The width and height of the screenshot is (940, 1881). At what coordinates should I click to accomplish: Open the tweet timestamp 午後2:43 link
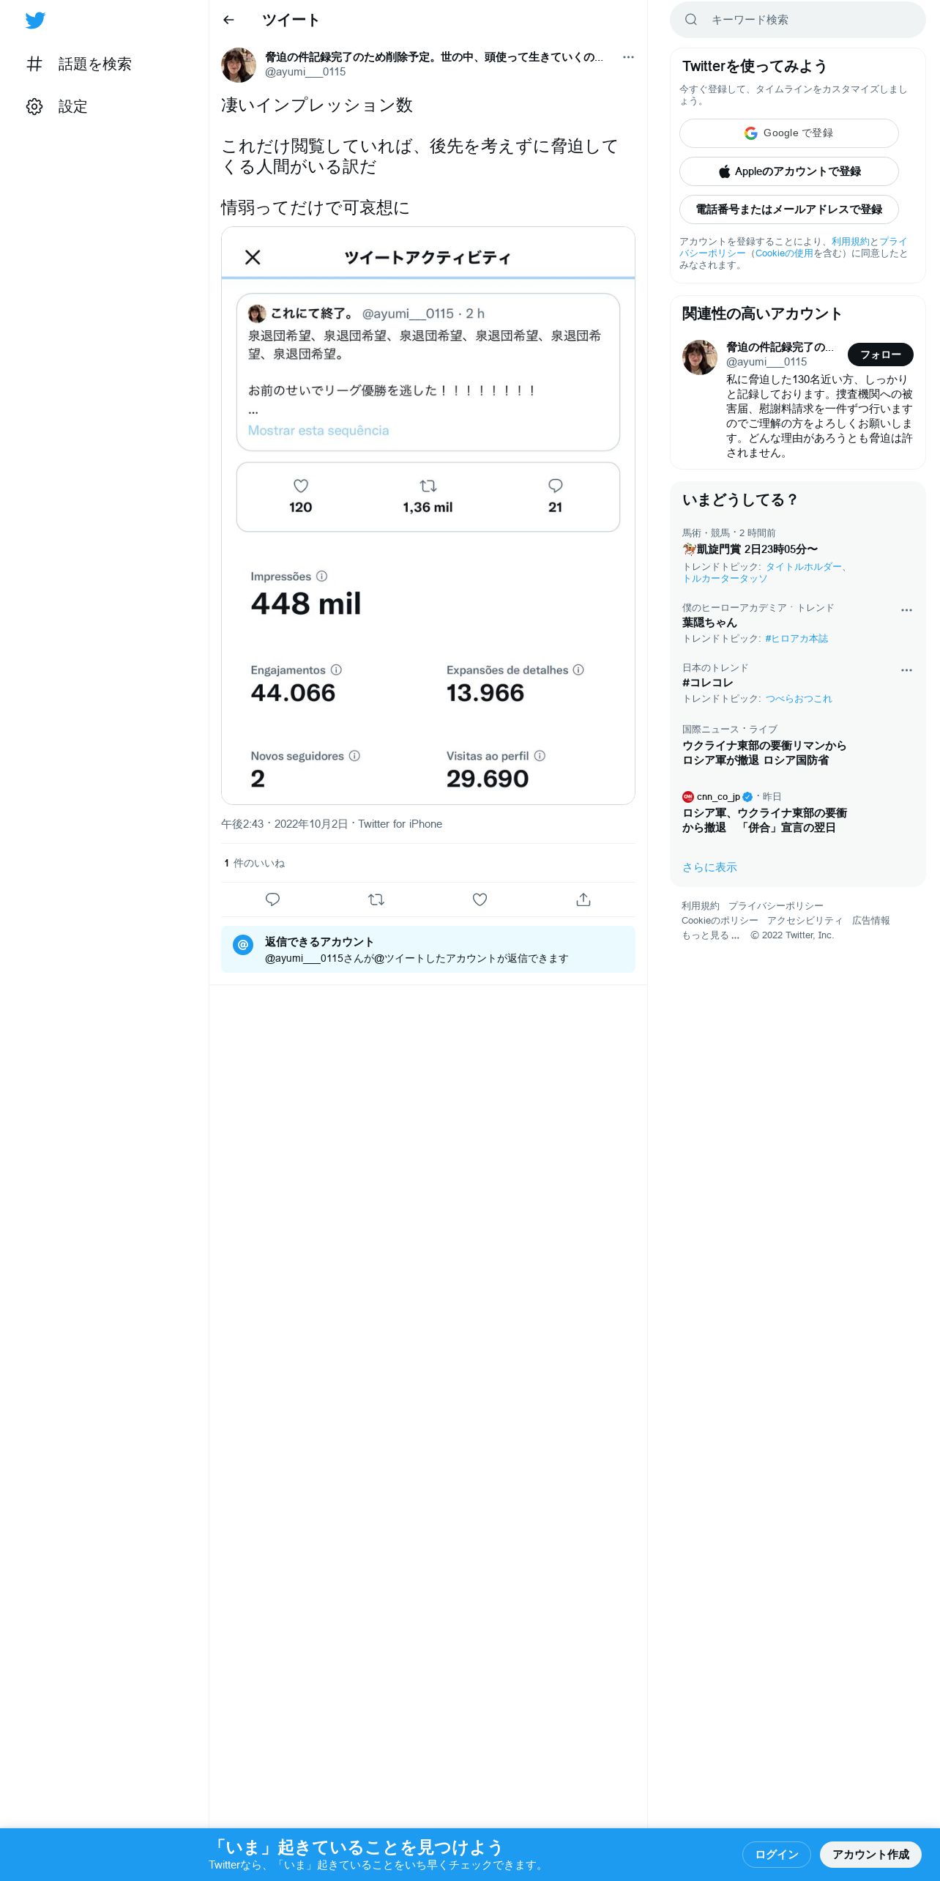click(x=284, y=824)
